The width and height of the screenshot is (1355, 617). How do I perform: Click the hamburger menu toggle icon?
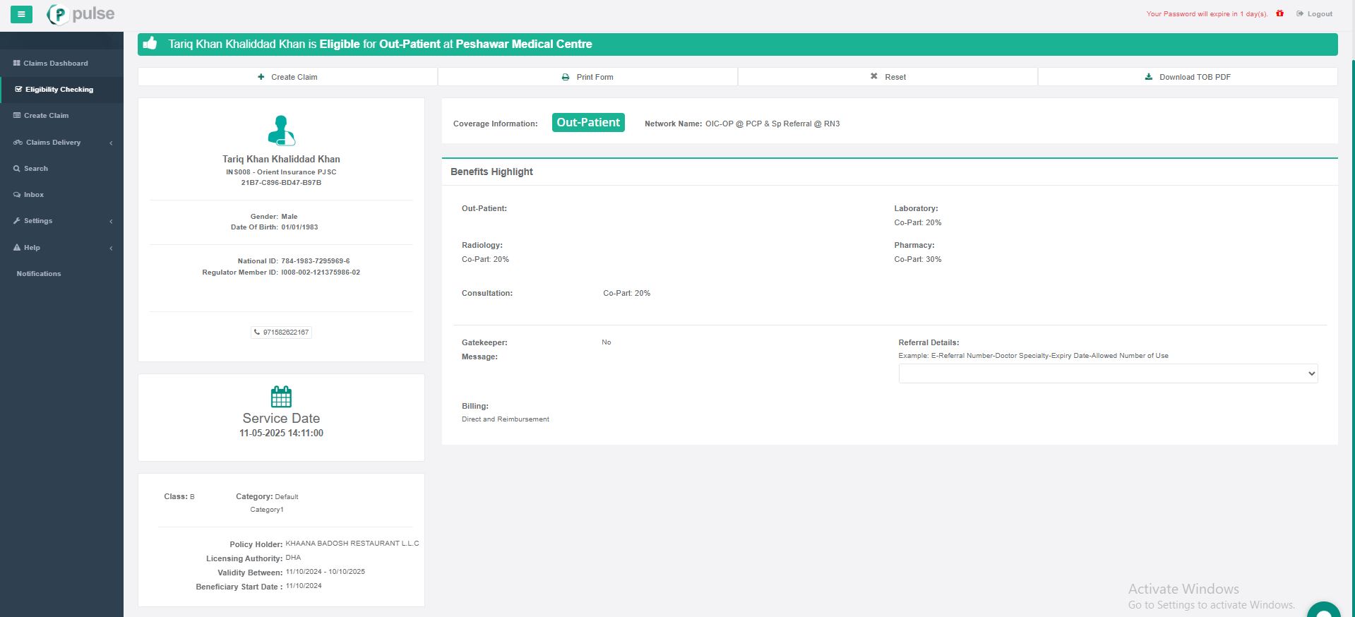[21, 14]
